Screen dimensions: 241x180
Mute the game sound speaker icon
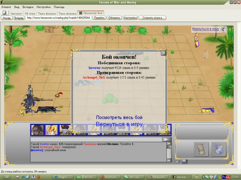178,162
